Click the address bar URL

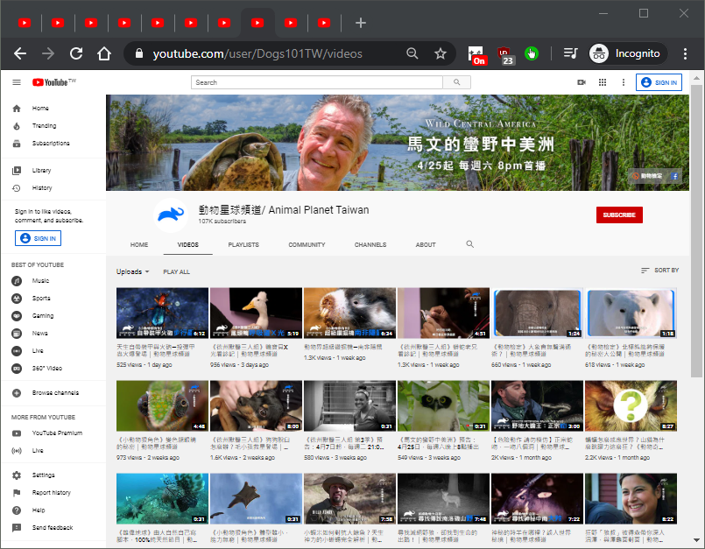[257, 53]
